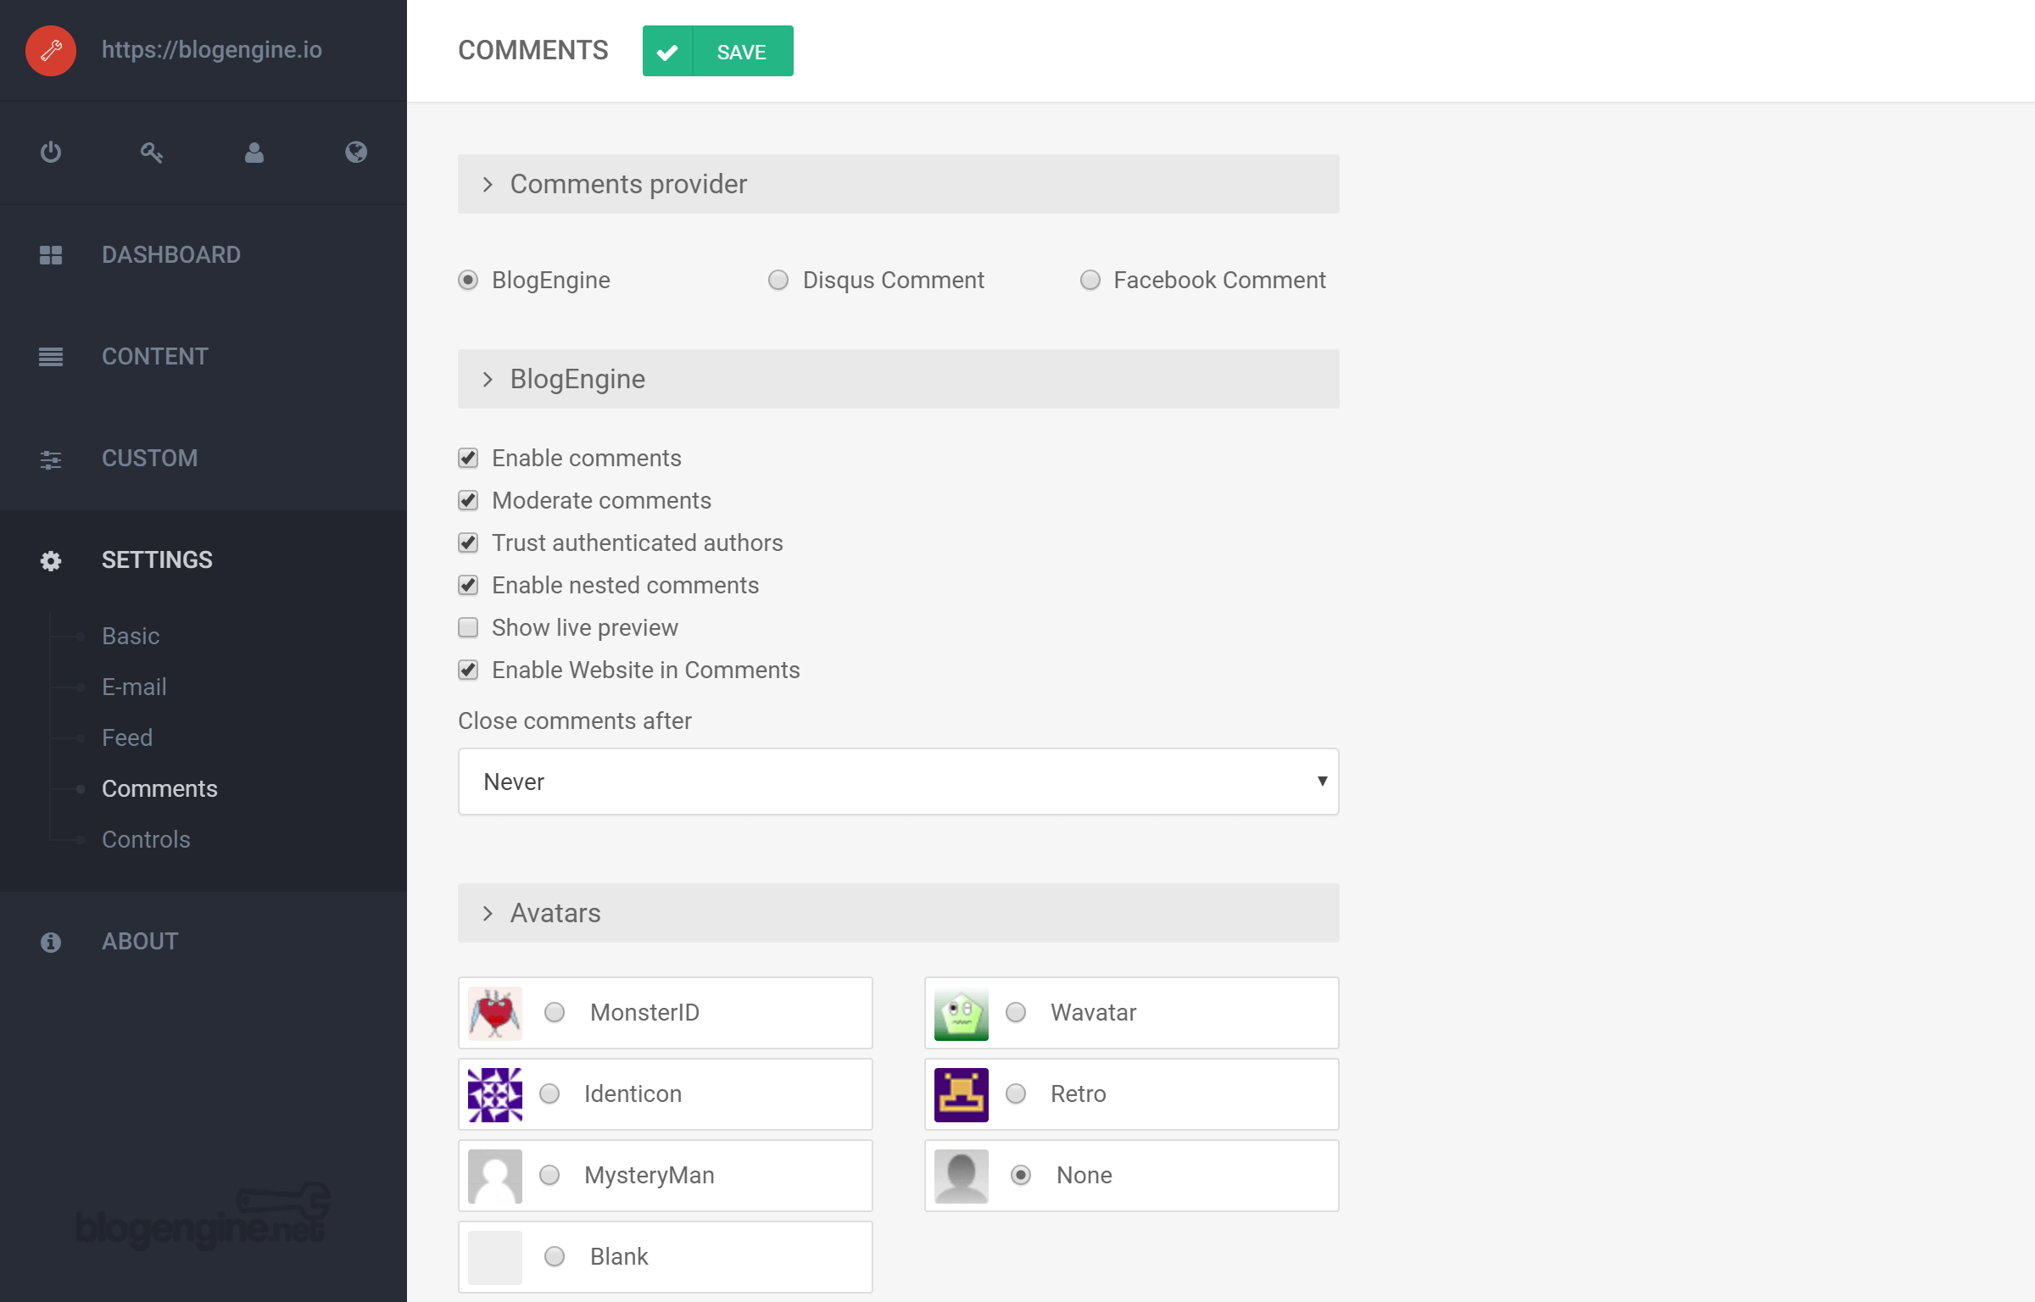Select the Retro radio button
The image size is (2035, 1302).
point(1016,1093)
